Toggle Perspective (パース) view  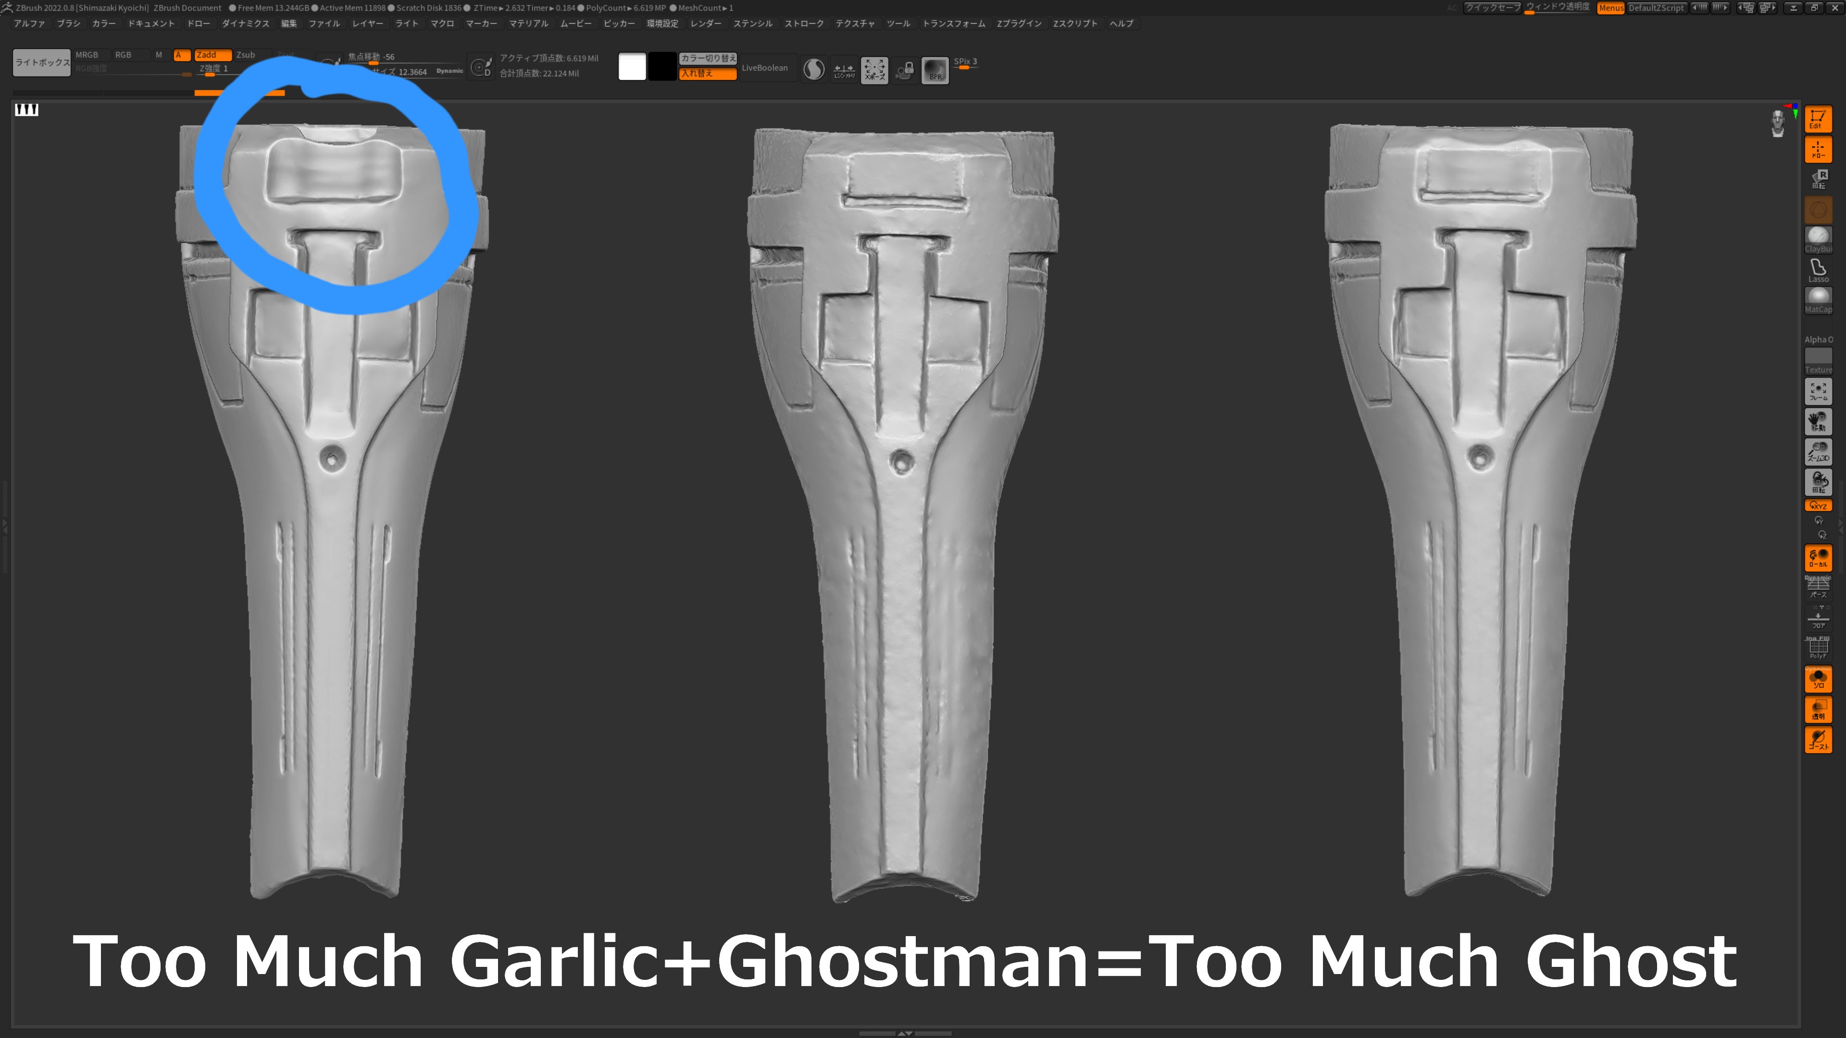[1818, 587]
